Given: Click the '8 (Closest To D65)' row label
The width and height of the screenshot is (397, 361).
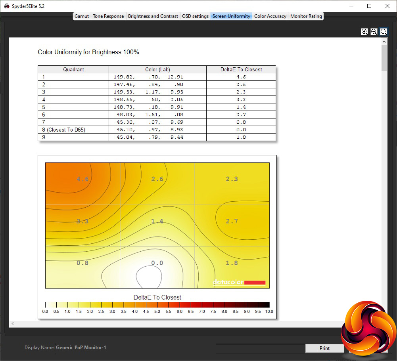Looking at the screenshot, I should [x=63, y=130].
